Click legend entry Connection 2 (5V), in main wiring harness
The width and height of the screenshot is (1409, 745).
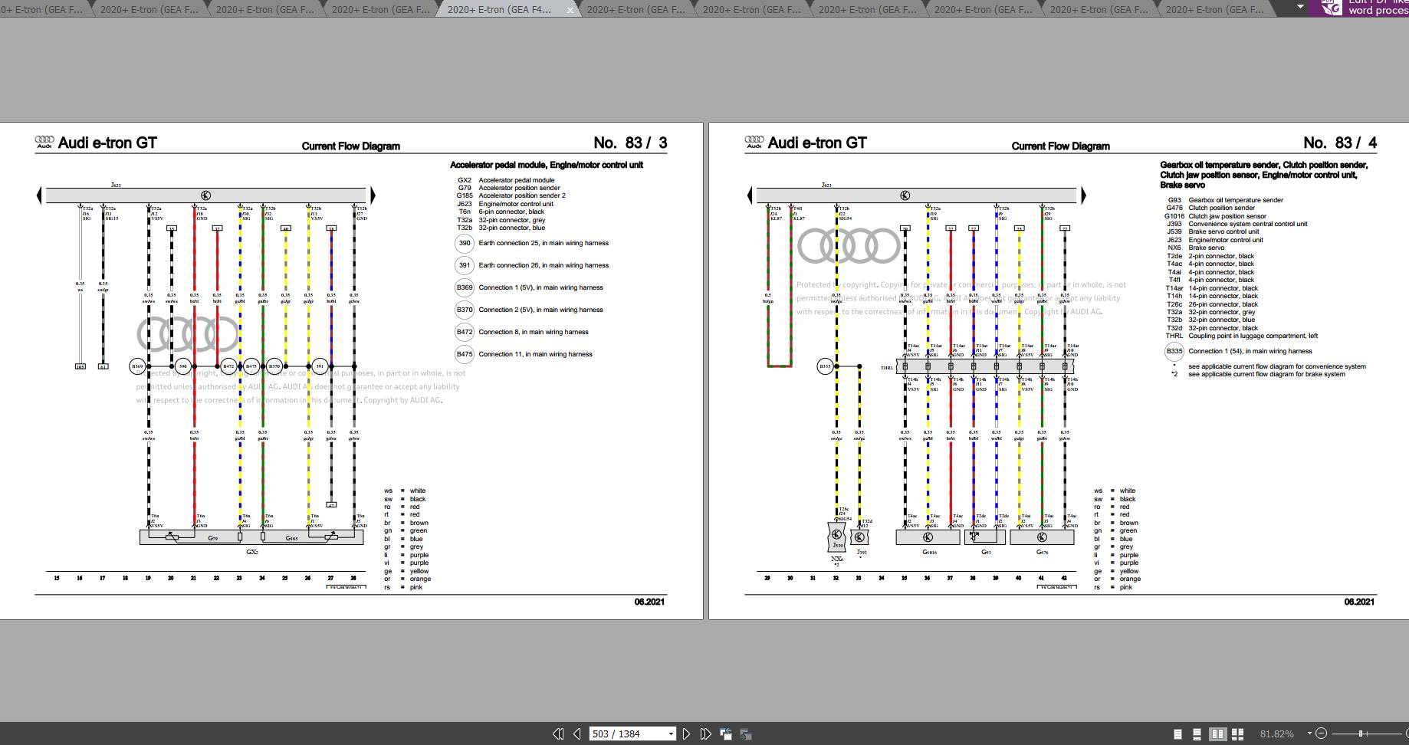(540, 310)
